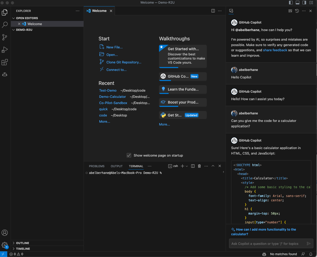Uncheck Show welcome page on startup
The height and width of the screenshot is (257, 317).
pyautogui.click(x=129, y=155)
